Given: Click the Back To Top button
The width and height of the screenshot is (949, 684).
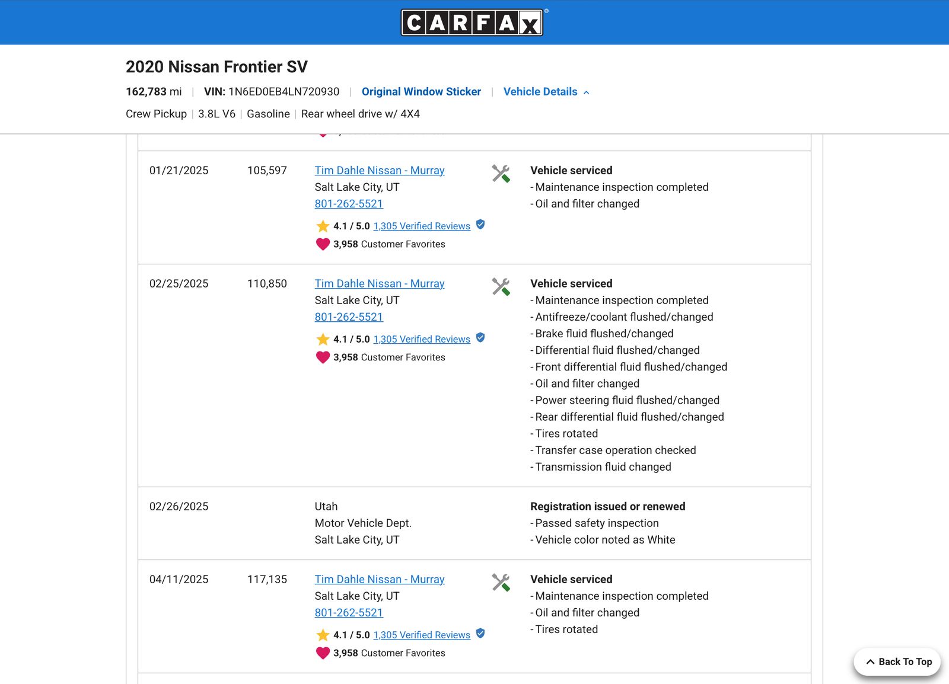Looking at the screenshot, I should [x=897, y=661].
